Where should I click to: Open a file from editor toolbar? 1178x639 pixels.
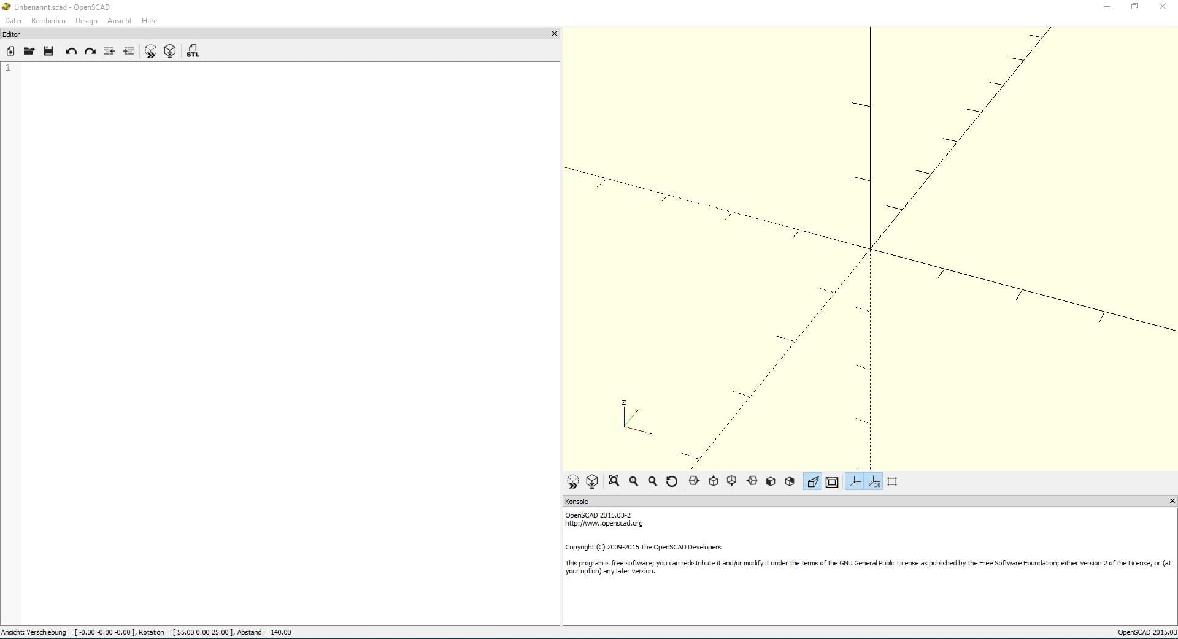[x=29, y=51]
